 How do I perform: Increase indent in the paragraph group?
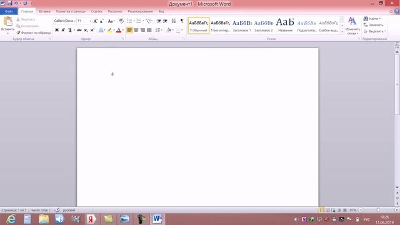165,21
